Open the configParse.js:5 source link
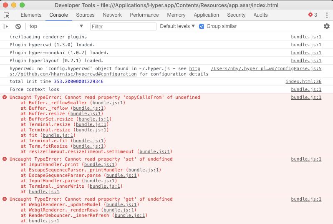 pos(266,68)
